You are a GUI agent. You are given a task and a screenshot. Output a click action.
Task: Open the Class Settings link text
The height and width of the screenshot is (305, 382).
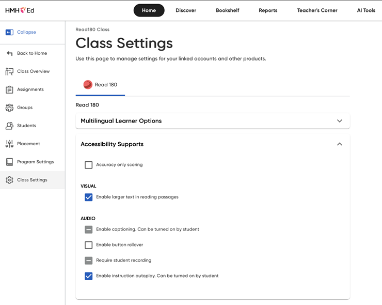[x=32, y=180]
